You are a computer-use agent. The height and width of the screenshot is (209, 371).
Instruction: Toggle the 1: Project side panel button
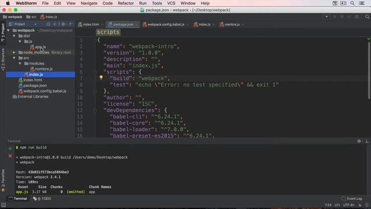(x=3, y=33)
